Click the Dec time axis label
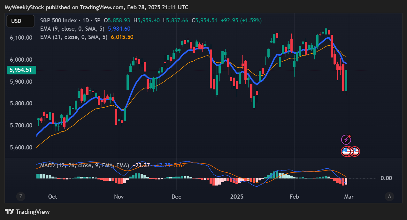 click(x=176, y=196)
